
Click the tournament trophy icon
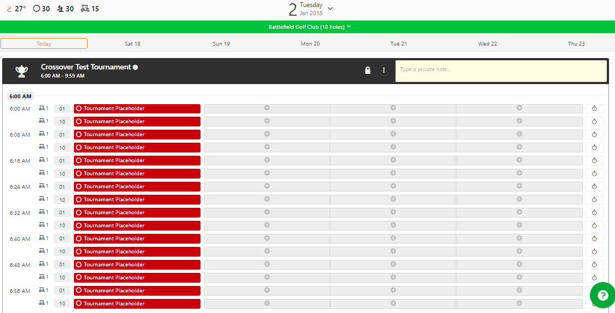coord(21,71)
